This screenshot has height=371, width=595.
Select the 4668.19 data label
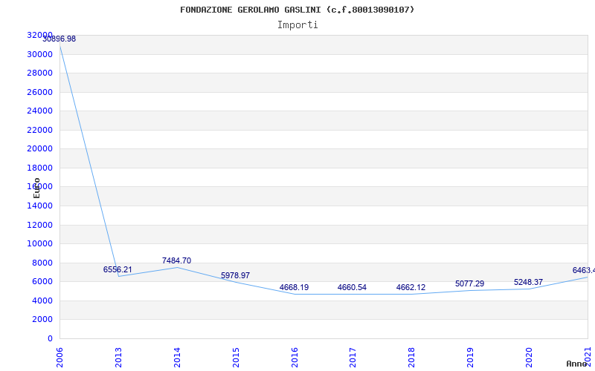pos(294,287)
